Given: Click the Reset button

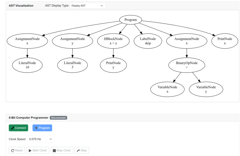Looking at the screenshot, I should (x=17, y=150).
